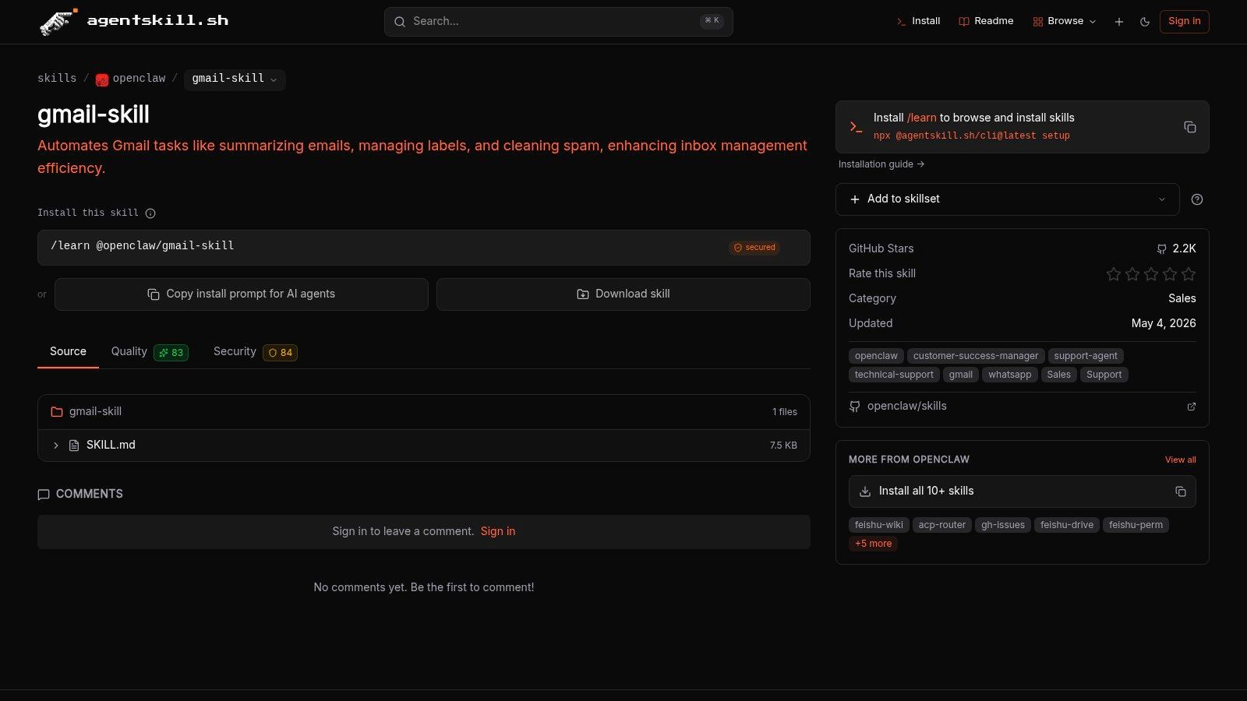Viewport: 1247px width, 701px height.
Task: Click the openclaw red avatar icon
Action: (102, 79)
